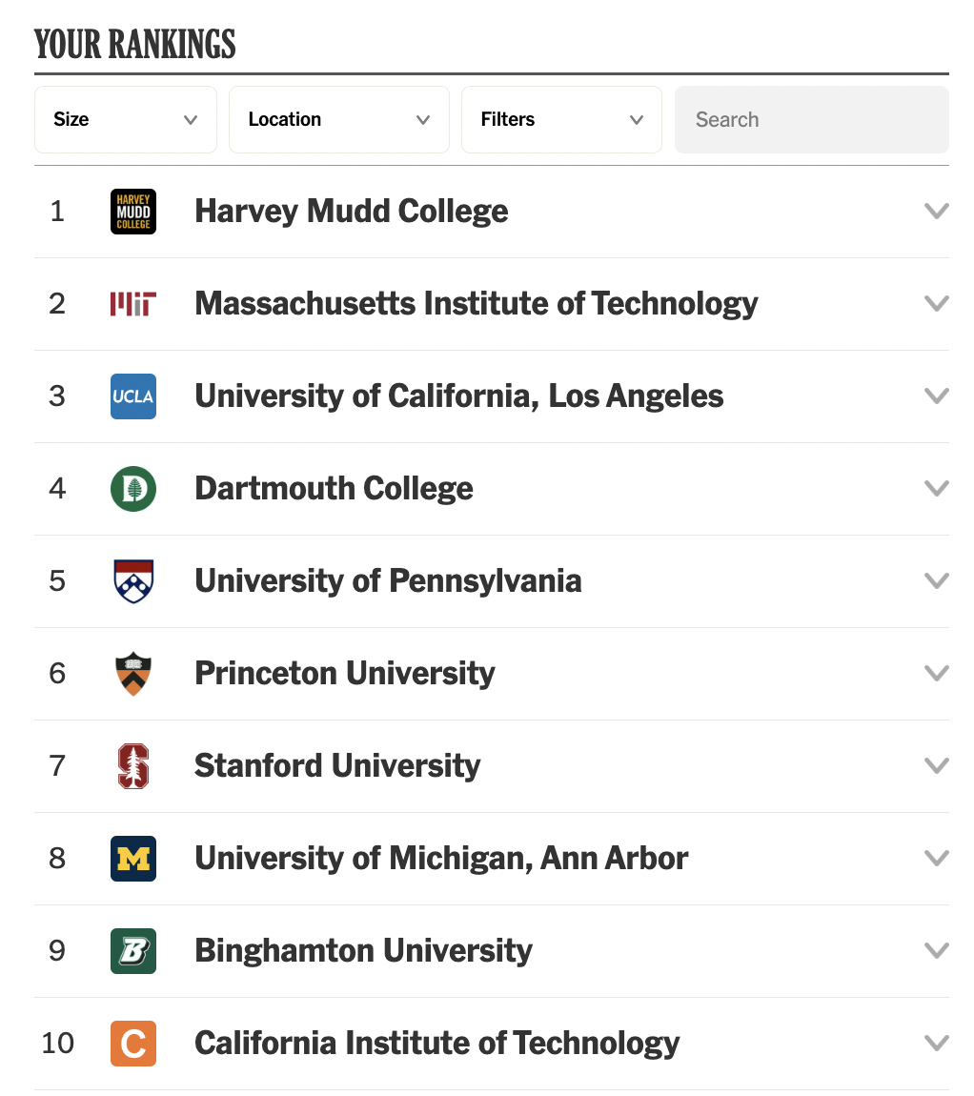Click the Harvey Mudd College logo icon

tap(133, 212)
